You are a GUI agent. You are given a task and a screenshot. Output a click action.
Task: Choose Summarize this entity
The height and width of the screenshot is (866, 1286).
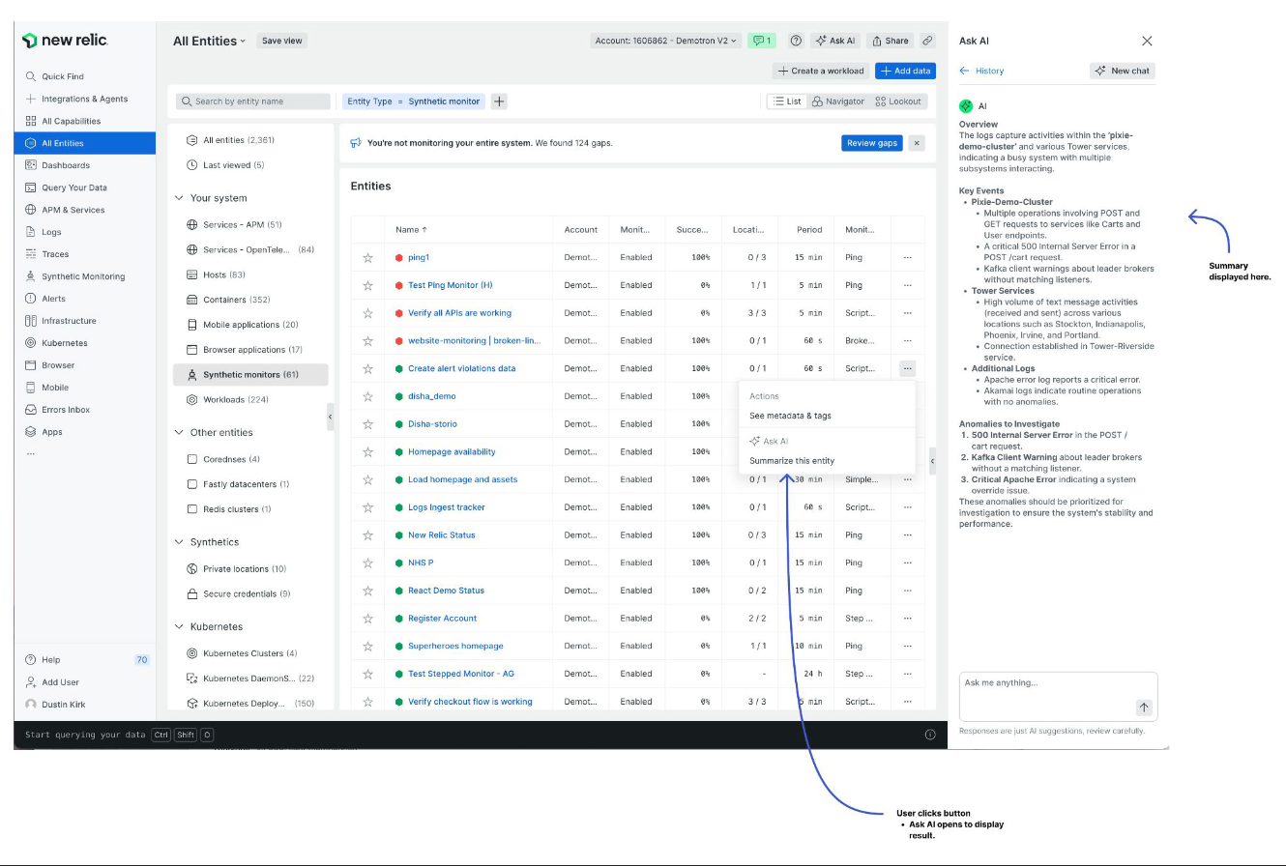(792, 461)
